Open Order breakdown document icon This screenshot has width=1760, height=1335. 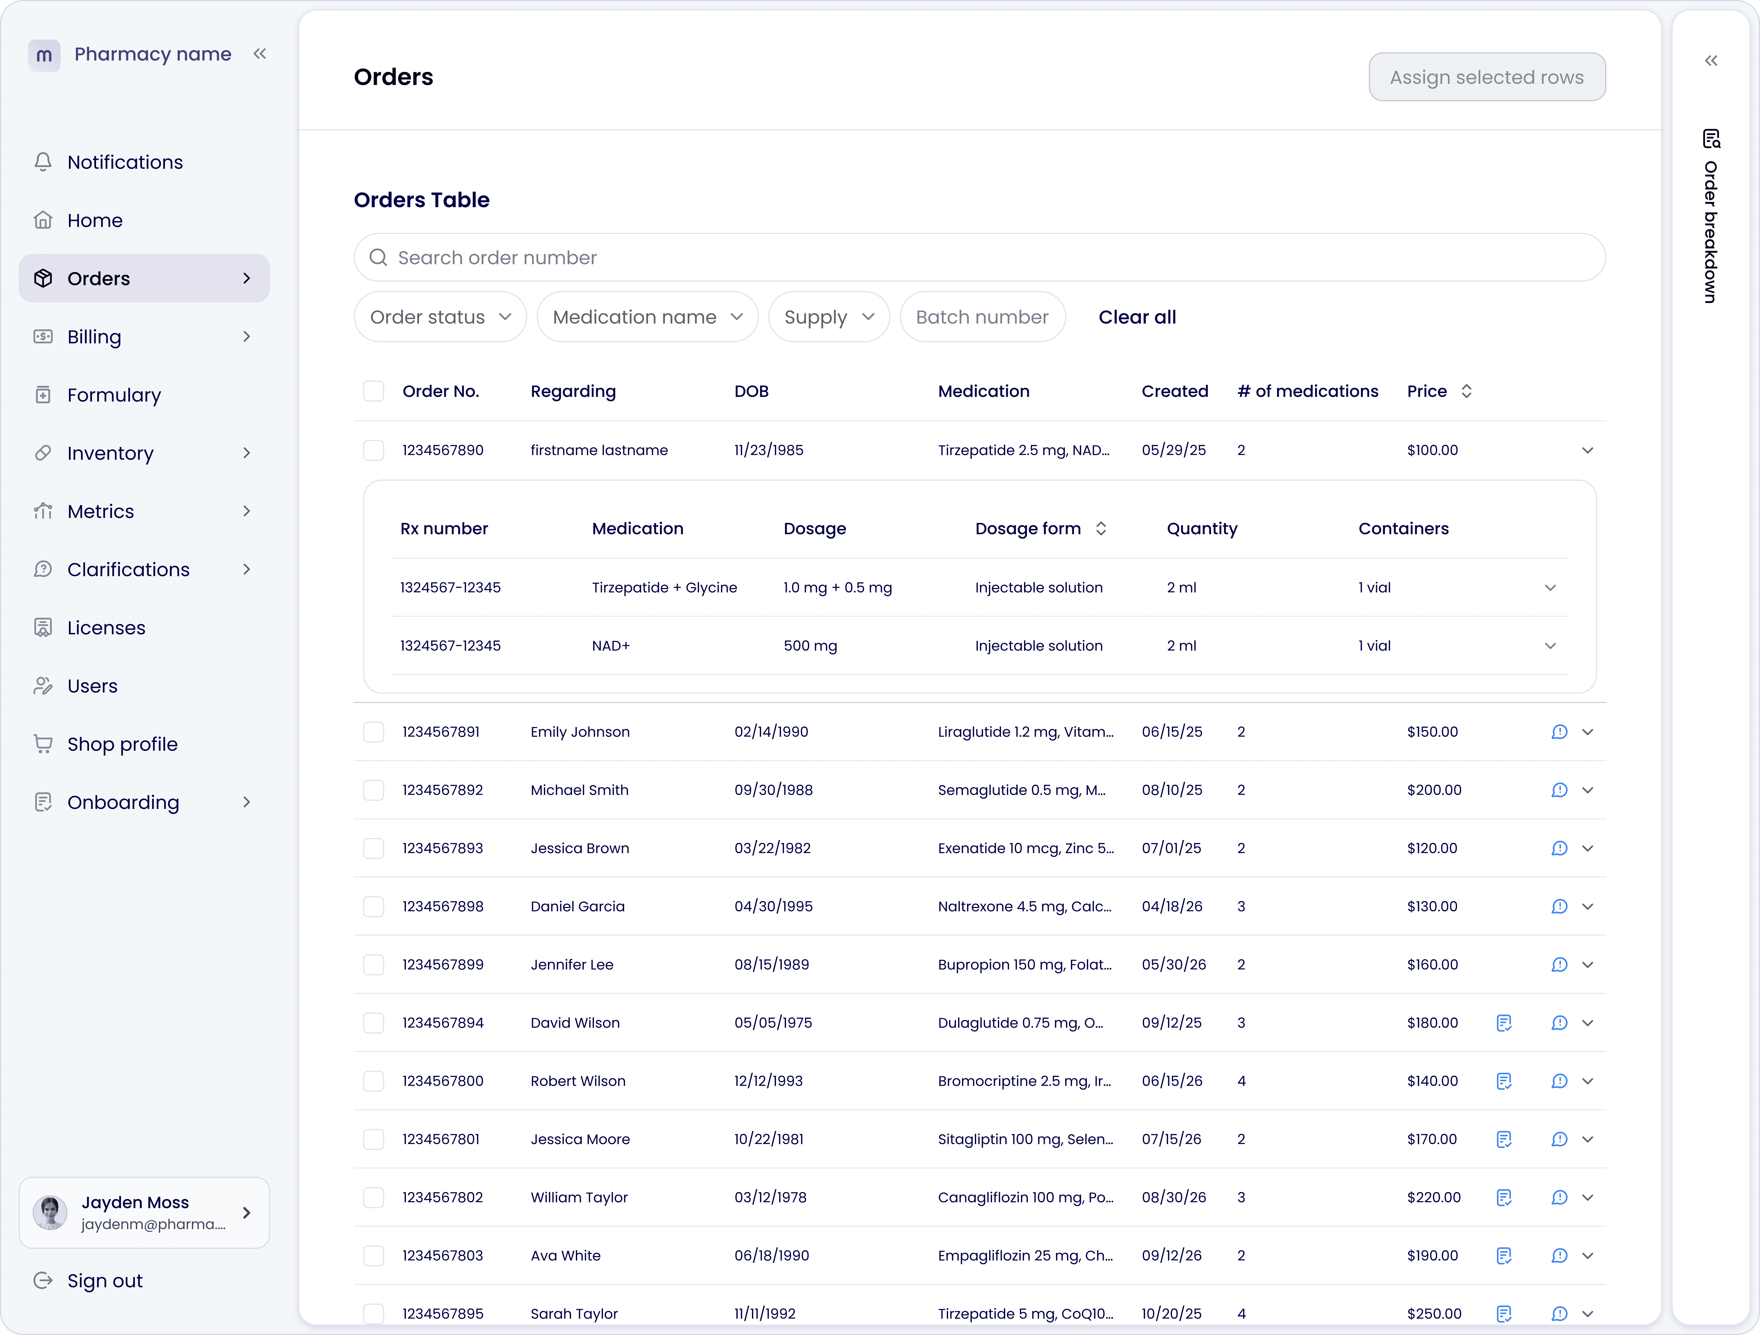1711,139
